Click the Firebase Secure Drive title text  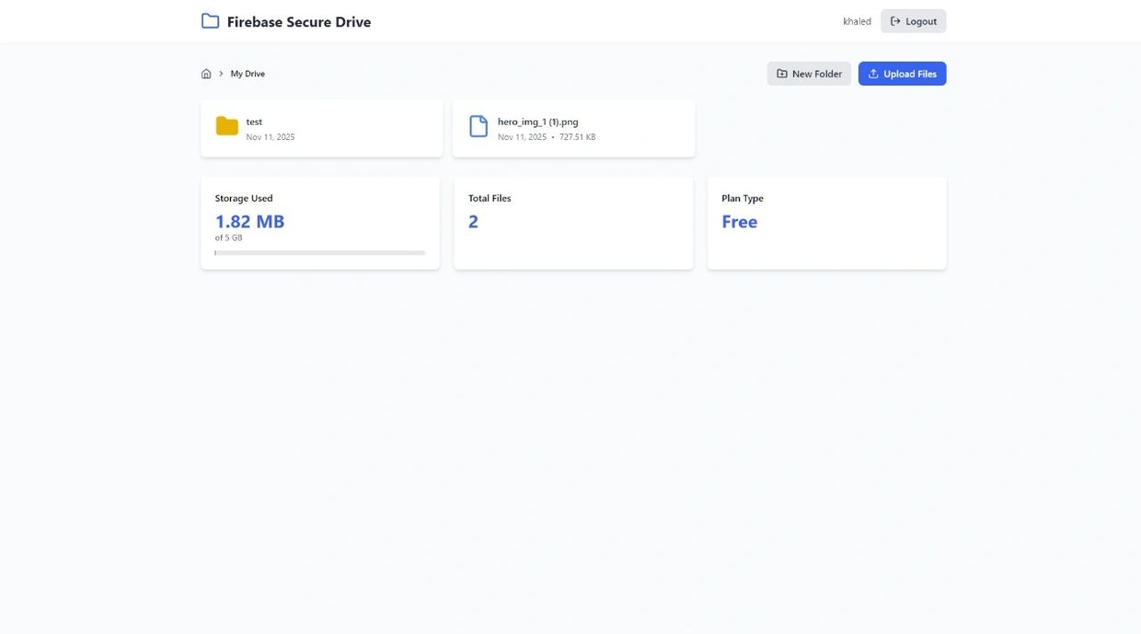click(299, 22)
